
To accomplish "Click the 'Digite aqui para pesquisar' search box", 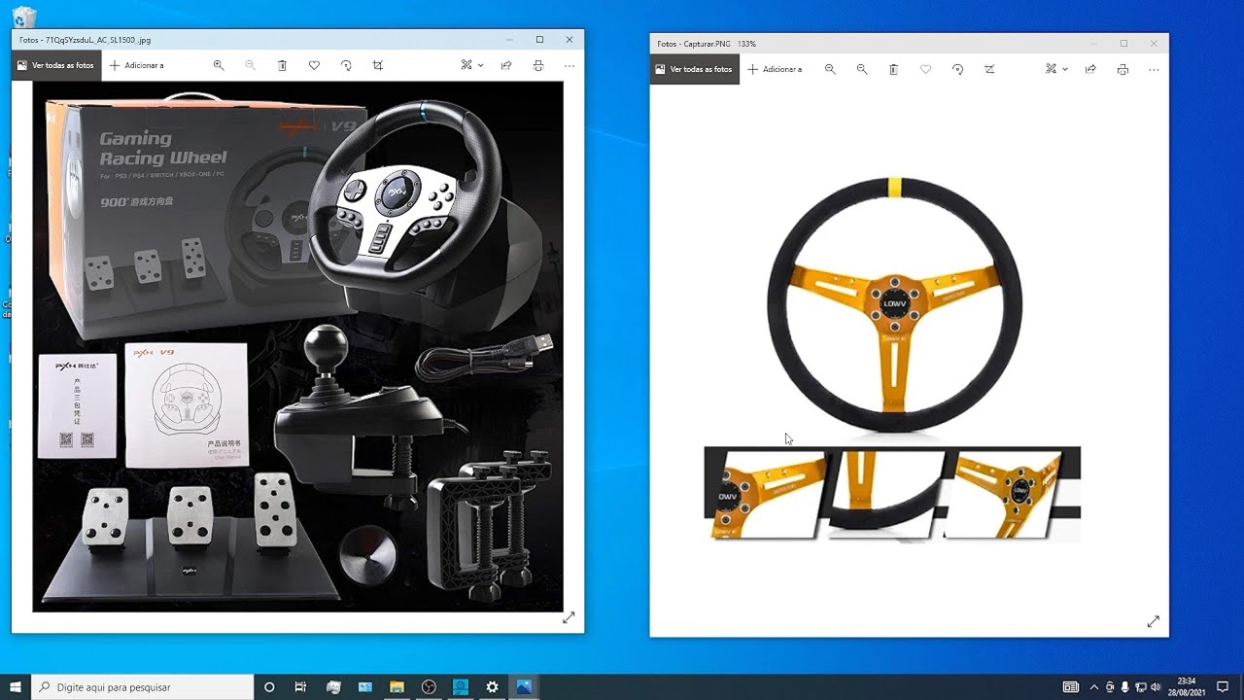I will click(142, 686).
